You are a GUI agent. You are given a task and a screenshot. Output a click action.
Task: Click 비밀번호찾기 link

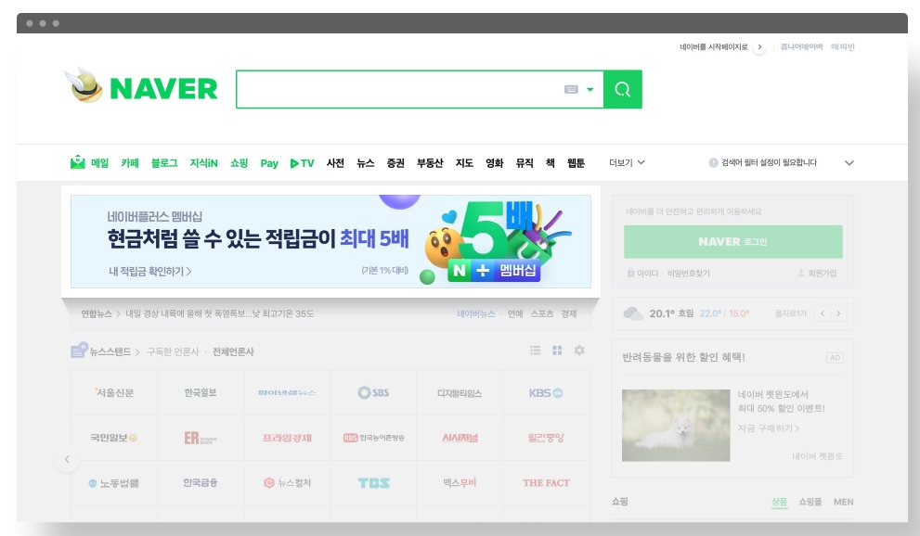pos(688,273)
